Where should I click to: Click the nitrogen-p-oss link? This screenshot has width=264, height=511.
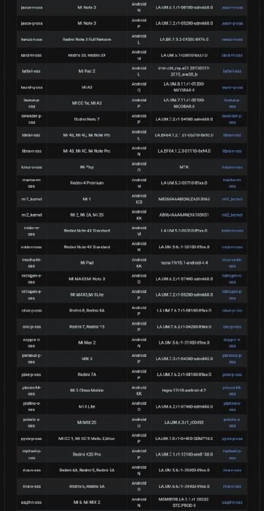tap(232, 295)
